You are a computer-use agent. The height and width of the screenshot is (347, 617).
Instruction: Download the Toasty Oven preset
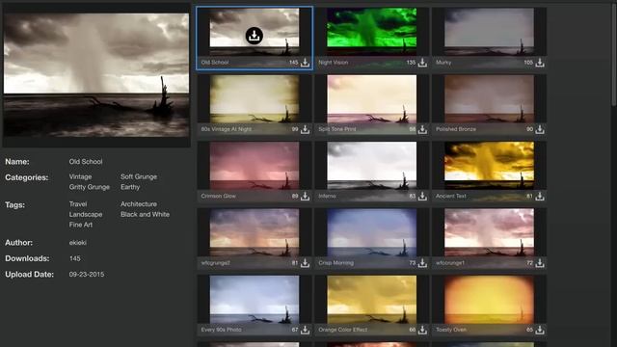click(x=540, y=330)
